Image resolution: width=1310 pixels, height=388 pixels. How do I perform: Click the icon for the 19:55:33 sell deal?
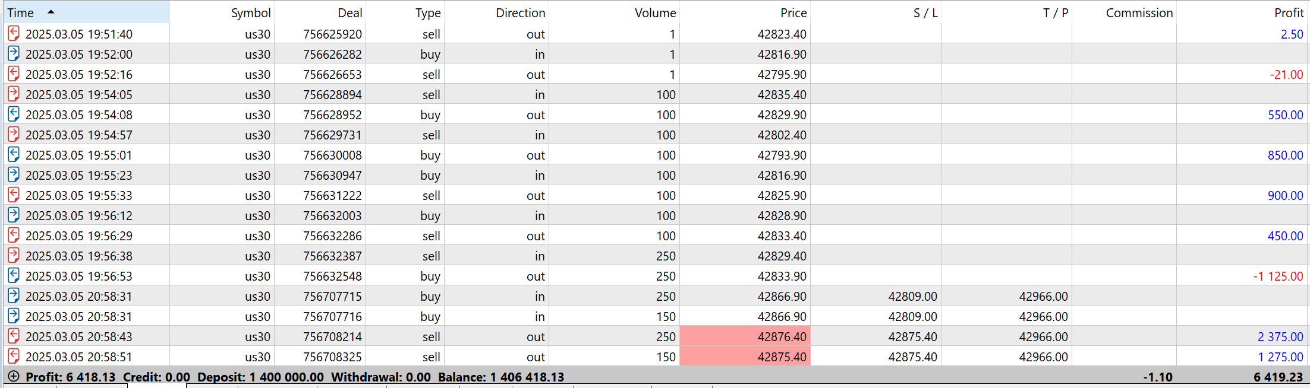(x=13, y=195)
